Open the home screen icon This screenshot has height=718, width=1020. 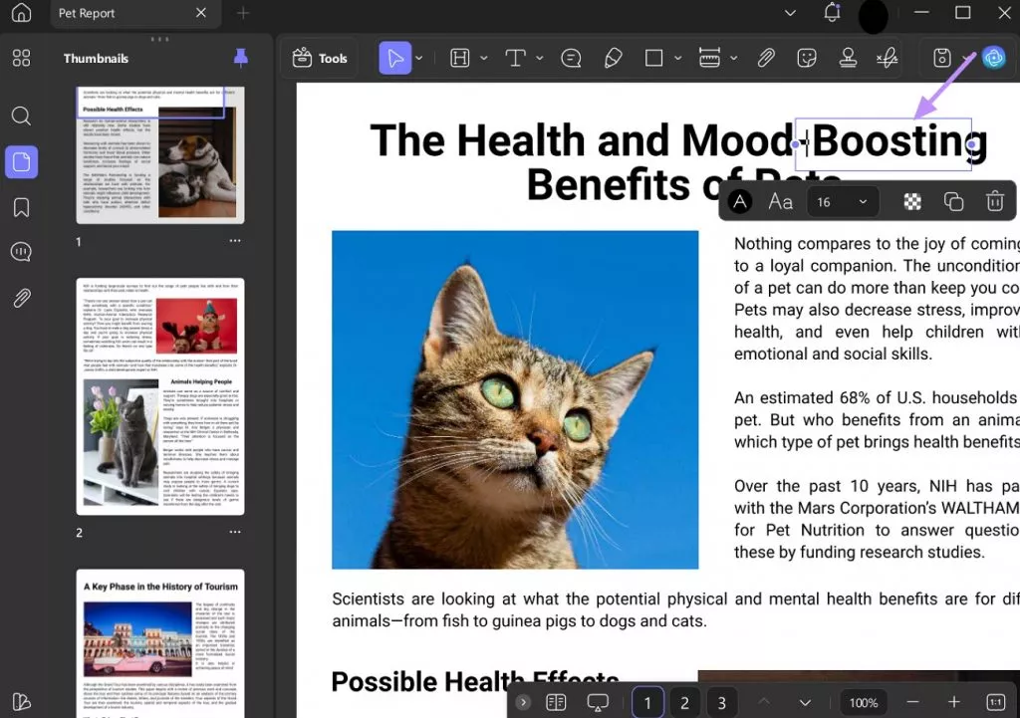pos(21,12)
